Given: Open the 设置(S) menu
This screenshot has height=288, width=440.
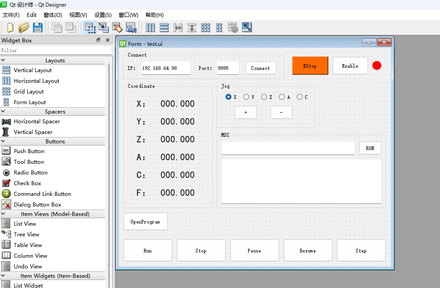Looking at the screenshot, I should 103,15.
